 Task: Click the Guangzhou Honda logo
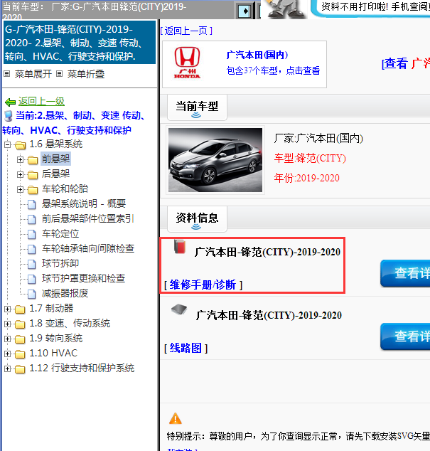point(187,63)
